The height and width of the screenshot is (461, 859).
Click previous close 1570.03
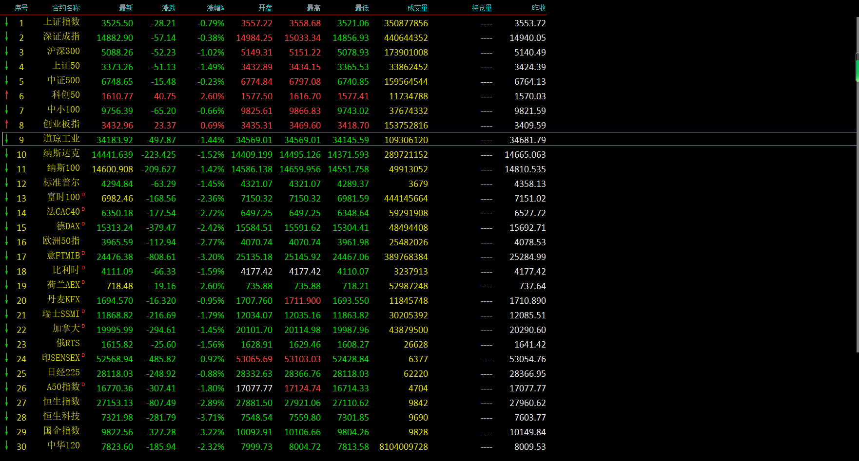tap(530, 96)
